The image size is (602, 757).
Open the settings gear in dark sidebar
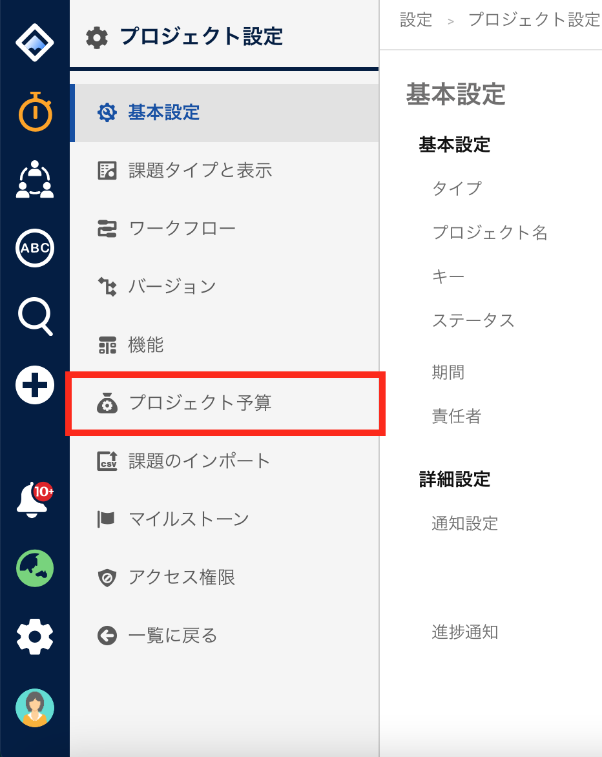pyautogui.click(x=35, y=636)
